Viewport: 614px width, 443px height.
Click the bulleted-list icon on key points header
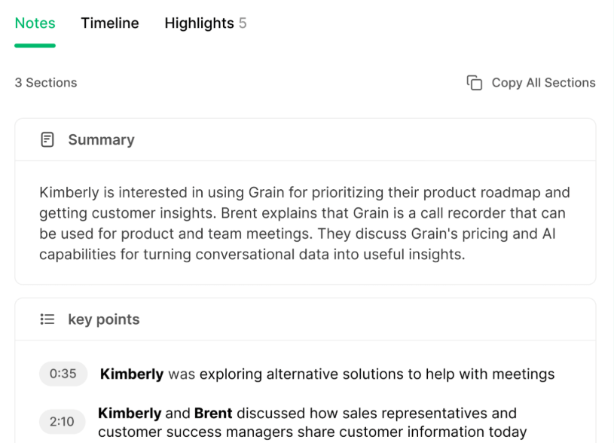pyautogui.click(x=47, y=319)
